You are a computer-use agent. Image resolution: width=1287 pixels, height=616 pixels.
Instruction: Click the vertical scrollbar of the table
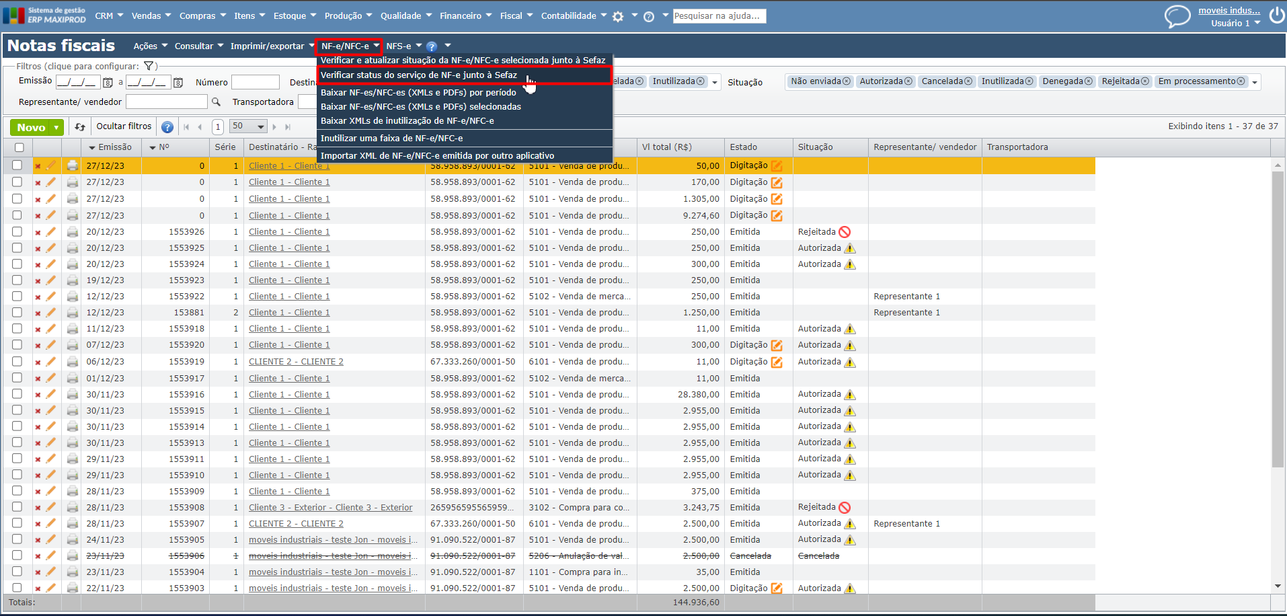click(x=1278, y=319)
